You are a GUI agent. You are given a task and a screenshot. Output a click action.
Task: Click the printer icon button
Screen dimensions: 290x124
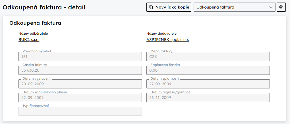pyautogui.click(x=281, y=7)
